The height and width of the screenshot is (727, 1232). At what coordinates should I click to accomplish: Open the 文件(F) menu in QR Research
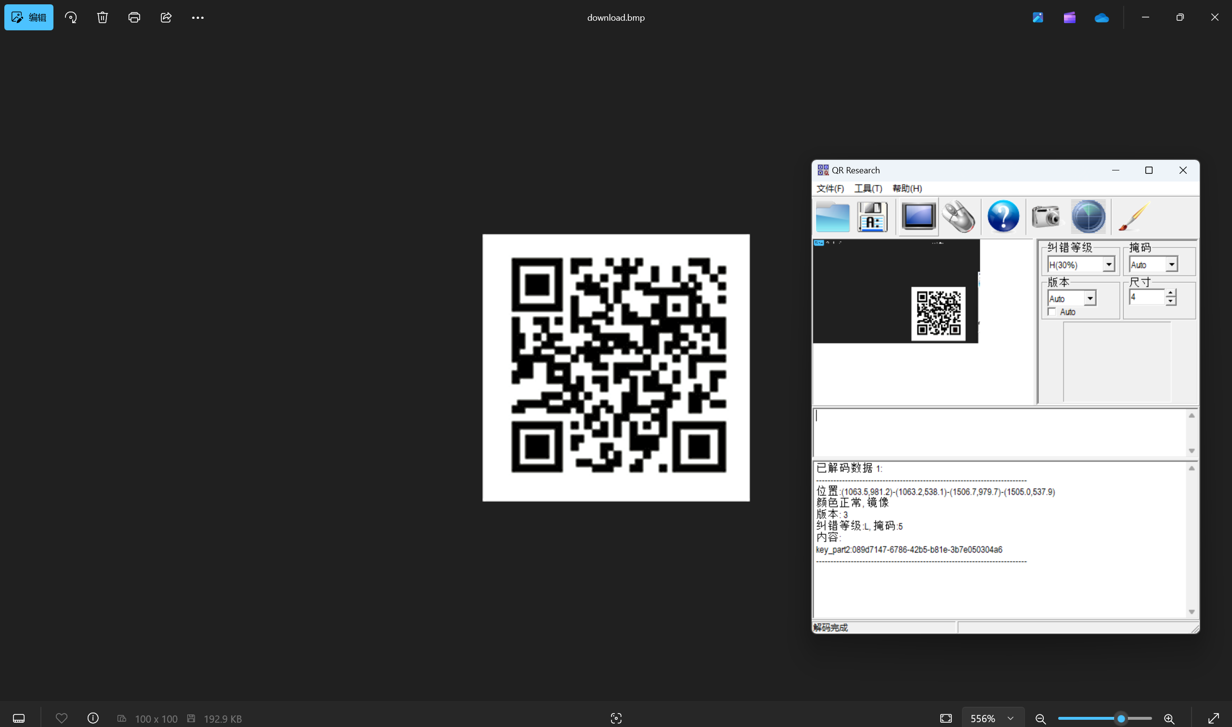(x=830, y=189)
